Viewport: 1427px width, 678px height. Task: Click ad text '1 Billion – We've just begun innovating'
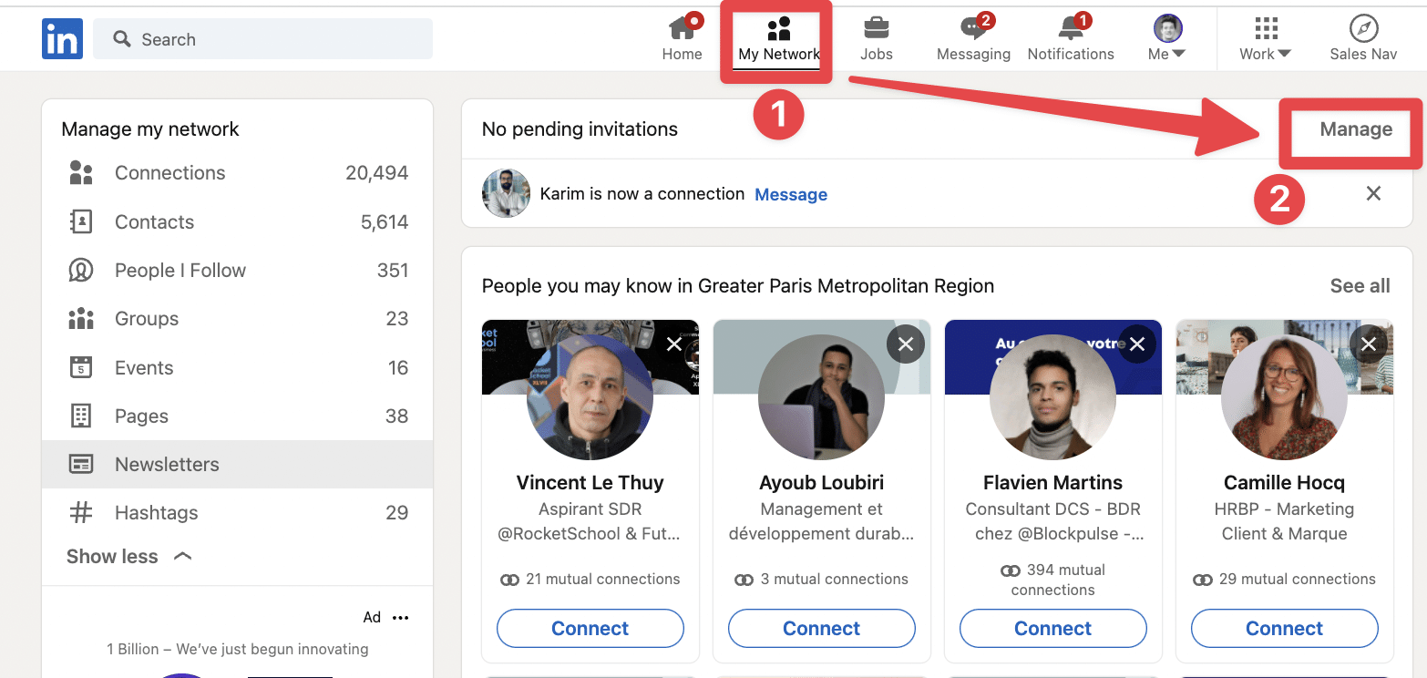coord(238,649)
